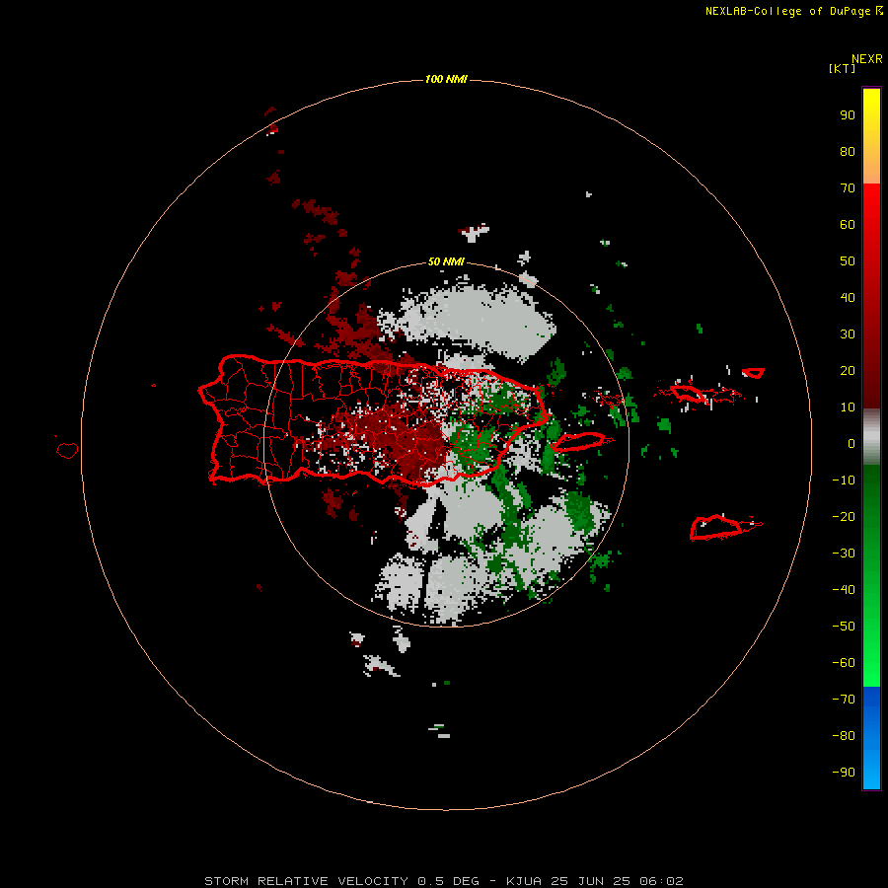888x888 pixels.
Task: Select the 40 value on the color scale
Action: [x=848, y=298]
